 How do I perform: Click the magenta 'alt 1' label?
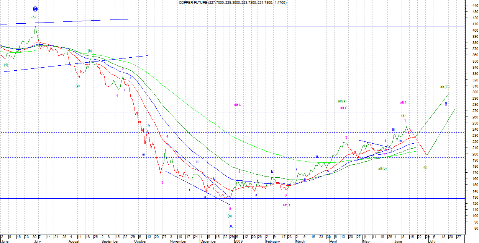tap(403, 102)
